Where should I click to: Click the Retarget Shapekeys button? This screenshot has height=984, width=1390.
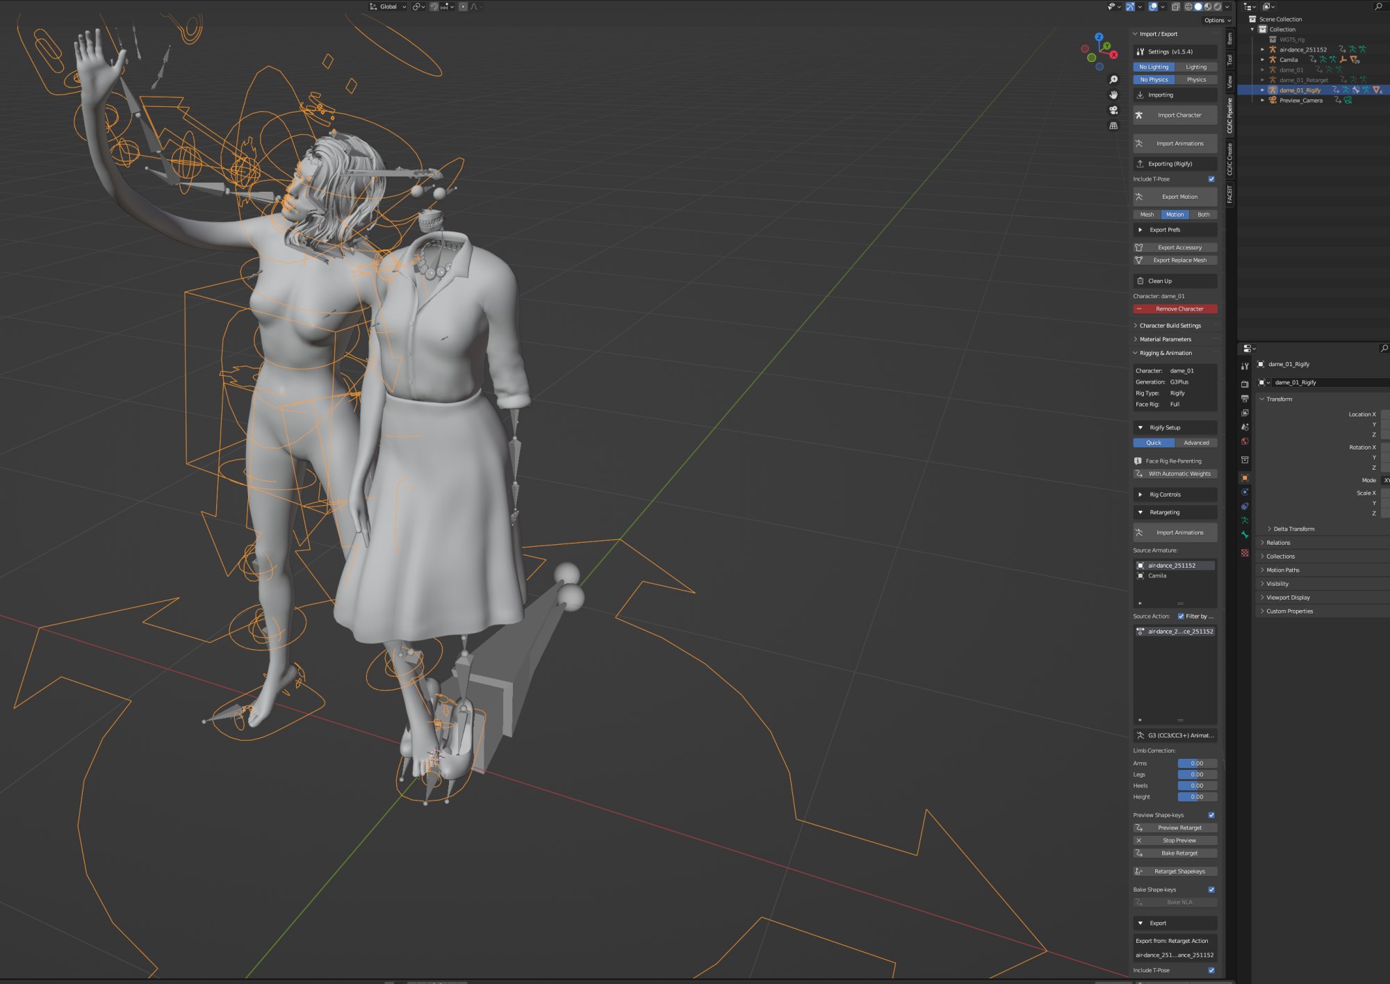click(x=1175, y=871)
